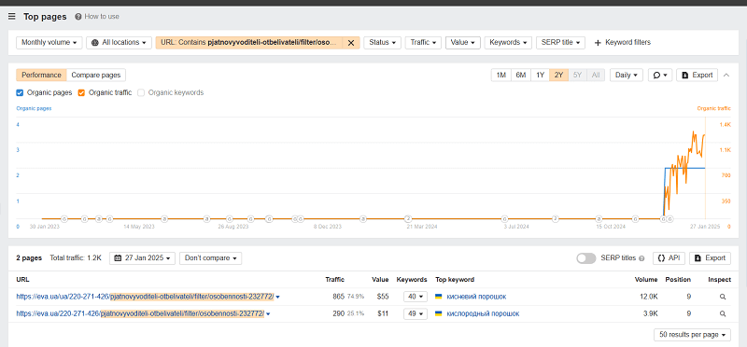Uncheck the Organic pages checkbox
747x347 pixels.
(x=20, y=93)
